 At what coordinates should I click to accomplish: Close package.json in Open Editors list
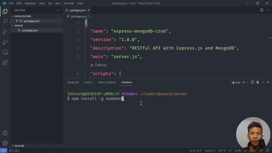17,21
